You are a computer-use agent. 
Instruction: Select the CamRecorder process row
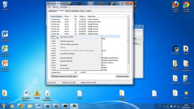pyautogui.click(x=85, y=22)
